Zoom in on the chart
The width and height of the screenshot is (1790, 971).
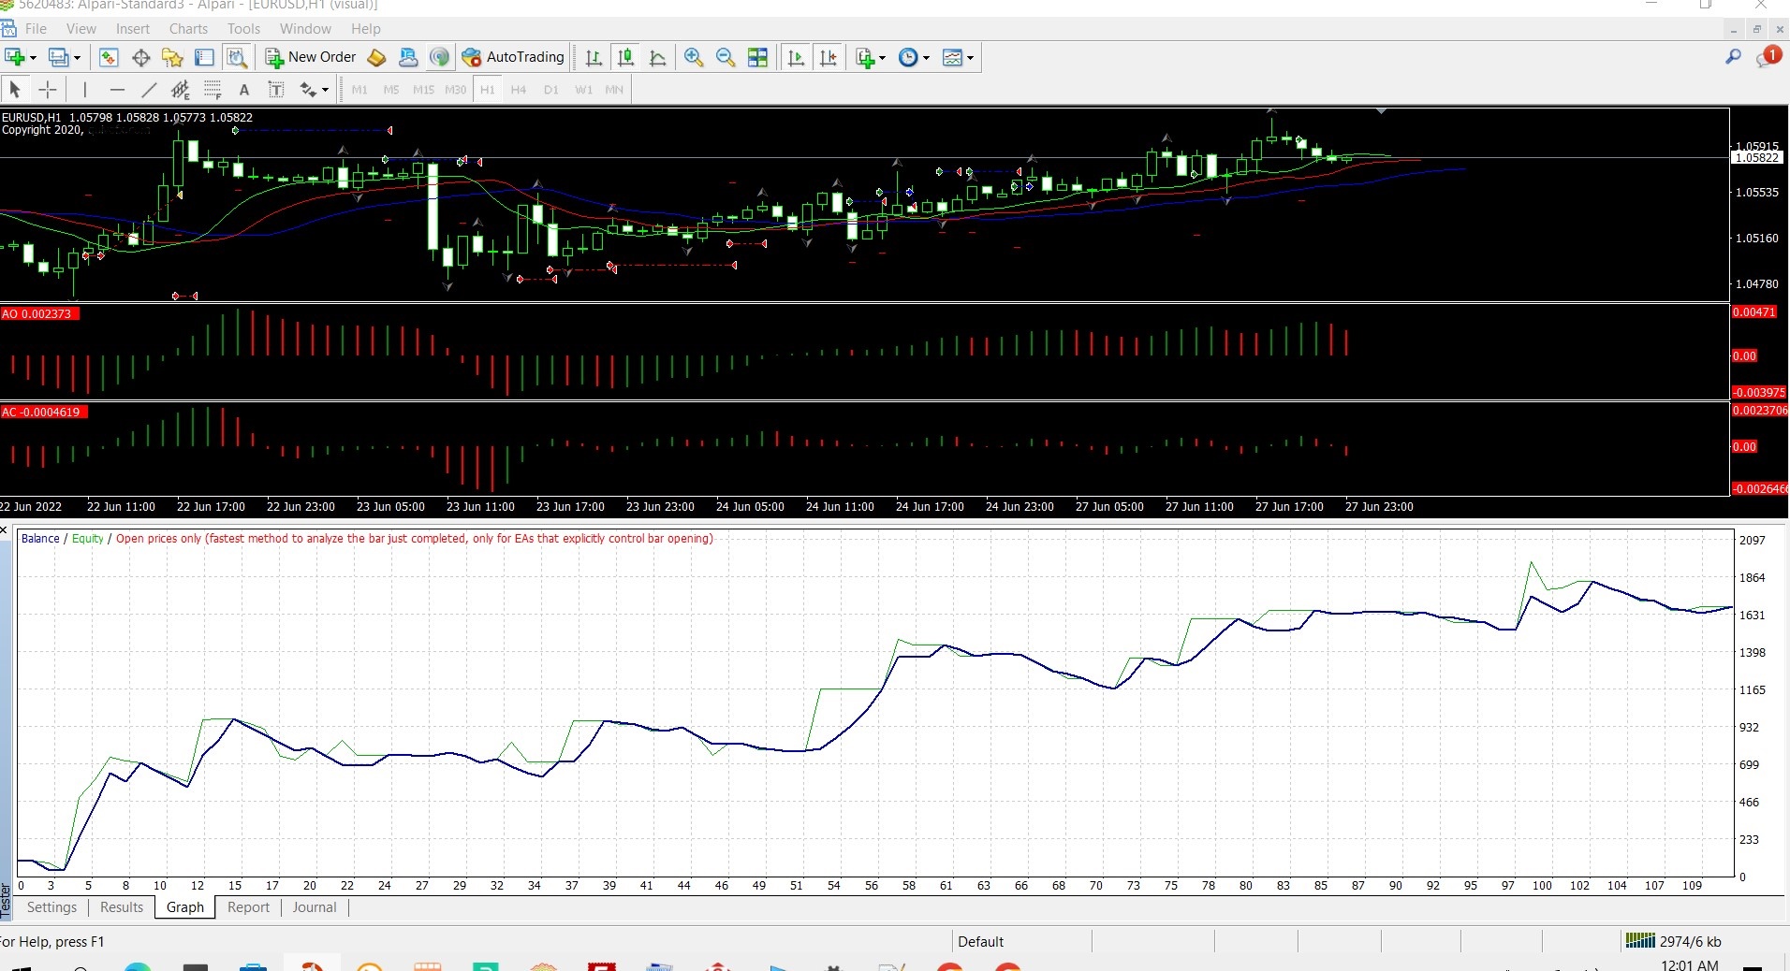click(694, 57)
